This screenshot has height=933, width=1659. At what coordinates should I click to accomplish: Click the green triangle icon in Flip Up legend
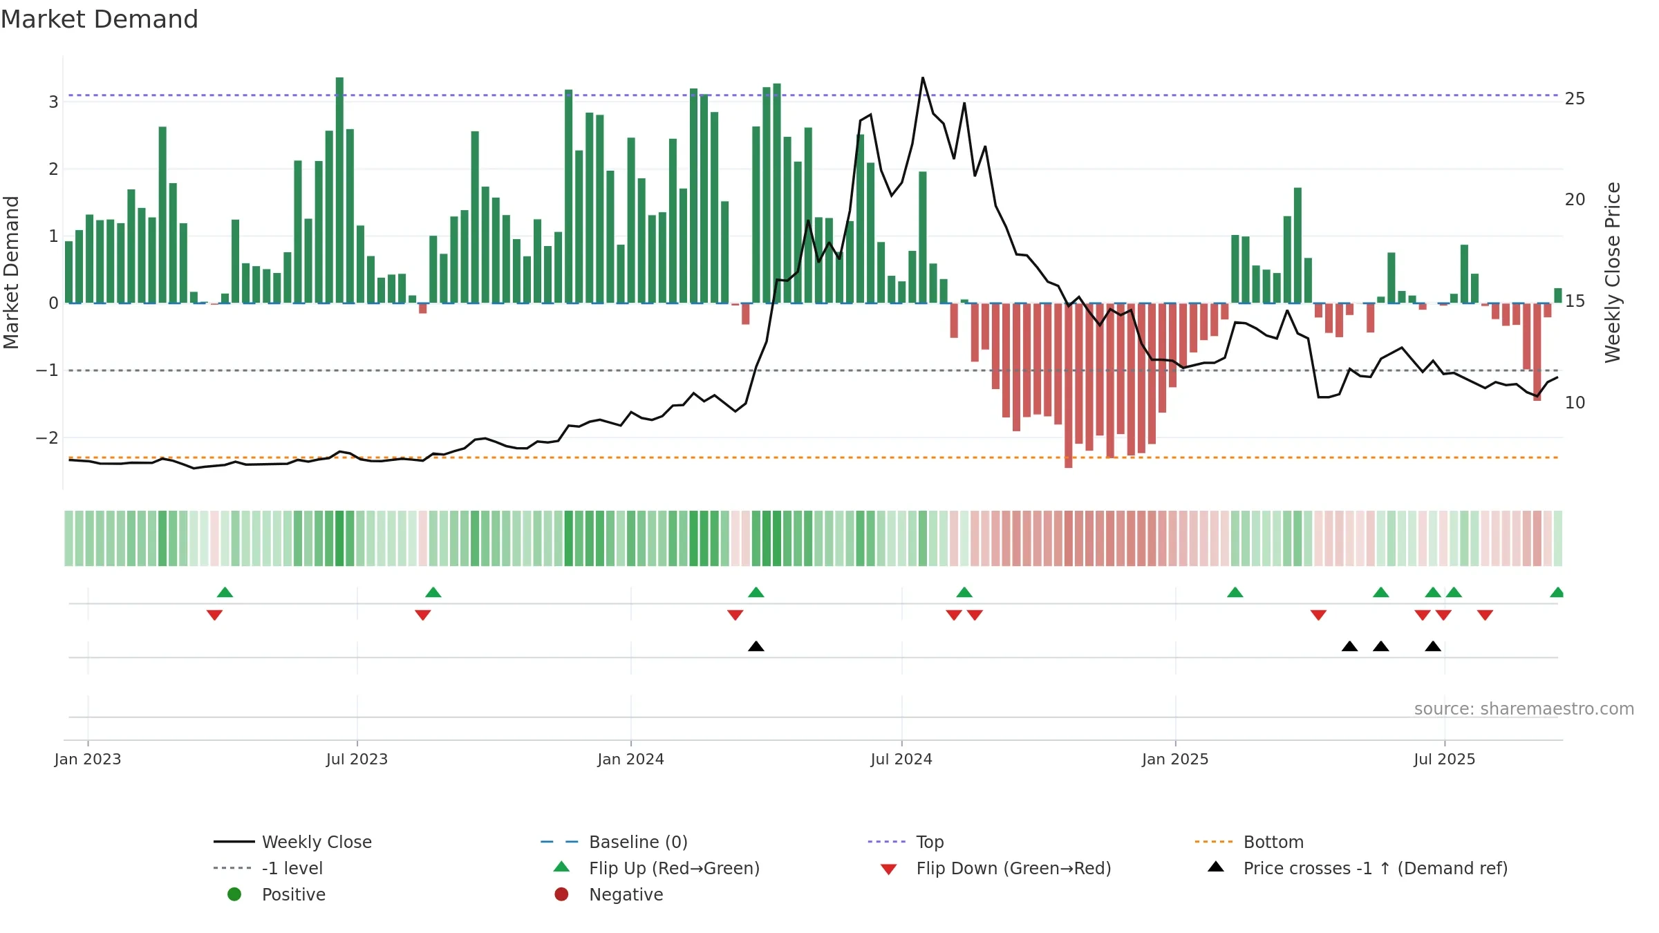coord(562,867)
